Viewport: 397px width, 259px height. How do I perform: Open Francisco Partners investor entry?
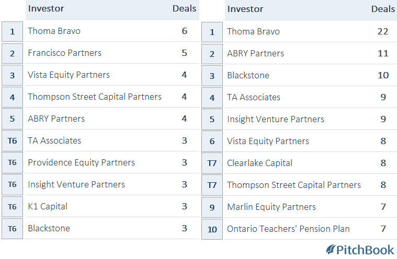pos(64,53)
